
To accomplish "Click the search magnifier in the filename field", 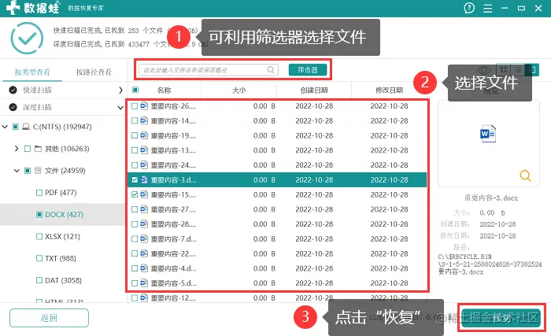I will coord(271,69).
